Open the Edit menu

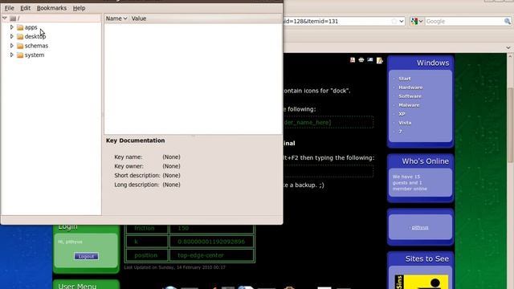coord(25,8)
